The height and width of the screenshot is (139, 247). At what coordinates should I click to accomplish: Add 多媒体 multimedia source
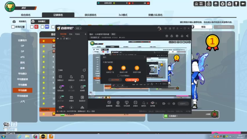135,104
